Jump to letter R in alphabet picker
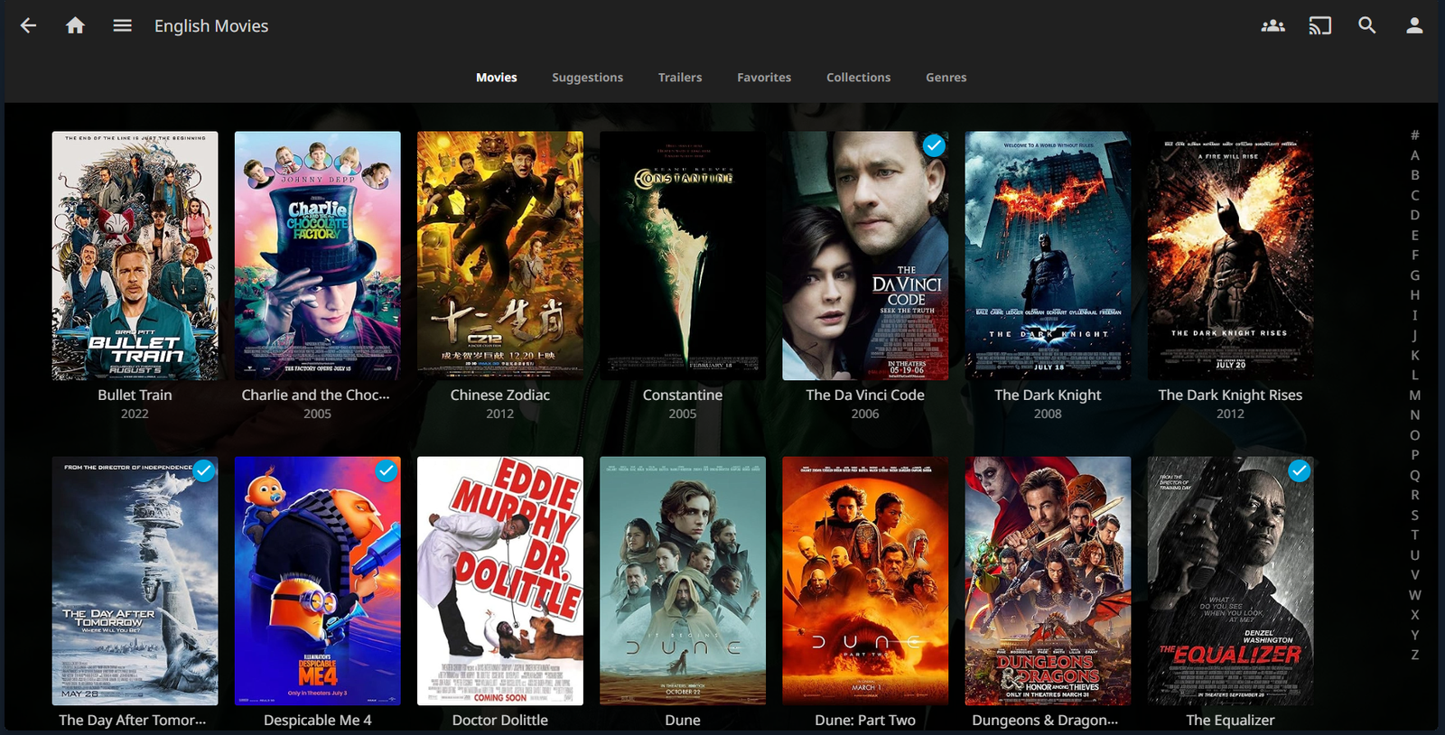Image resolution: width=1445 pixels, height=735 pixels. coord(1415,495)
